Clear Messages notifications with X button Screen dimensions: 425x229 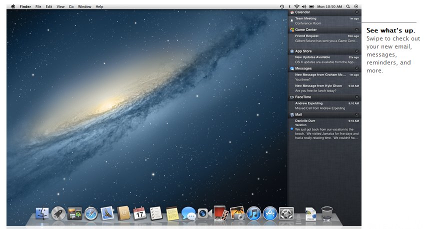(x=356, y=68)
